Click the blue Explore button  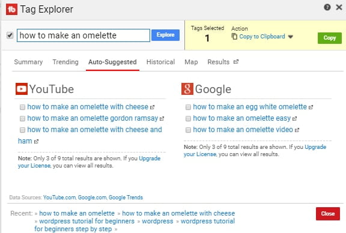166,35
